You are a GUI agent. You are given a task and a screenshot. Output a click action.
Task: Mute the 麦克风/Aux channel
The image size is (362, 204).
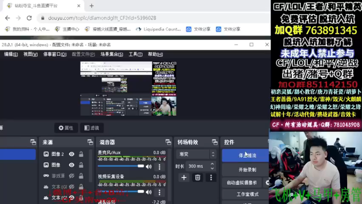149,166
